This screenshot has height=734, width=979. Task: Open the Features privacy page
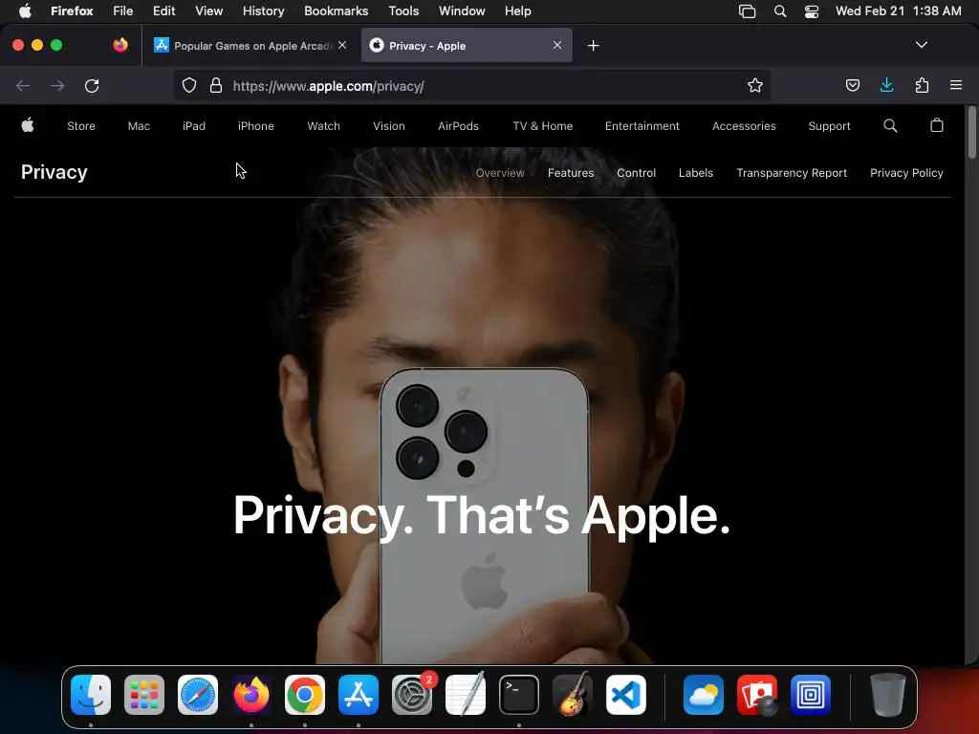coord(571,173)
